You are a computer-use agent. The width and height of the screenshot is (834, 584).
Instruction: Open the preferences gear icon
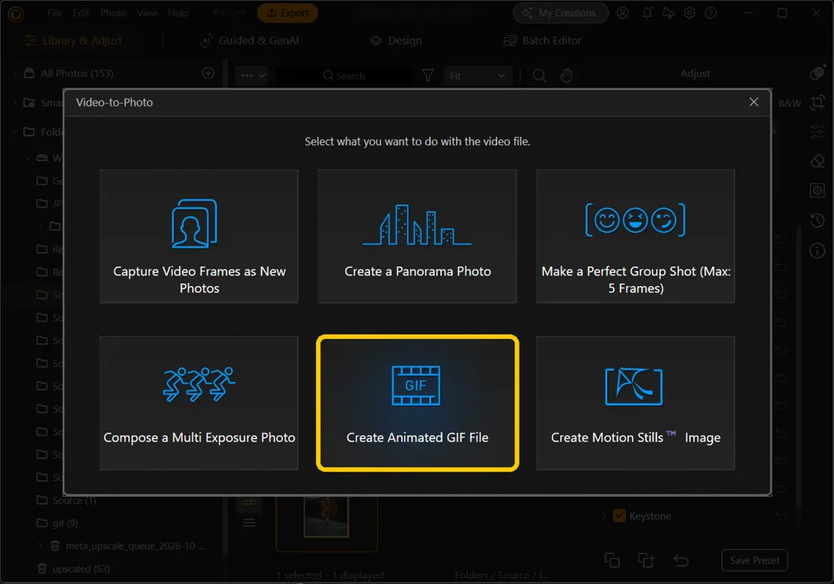690,13
